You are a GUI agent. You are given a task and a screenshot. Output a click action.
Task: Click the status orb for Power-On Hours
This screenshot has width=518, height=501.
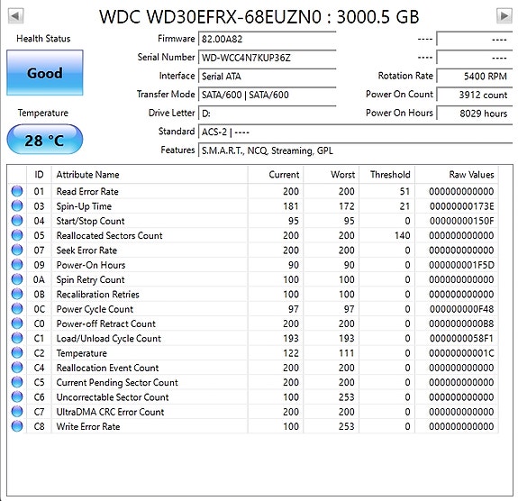click(17, 265)
